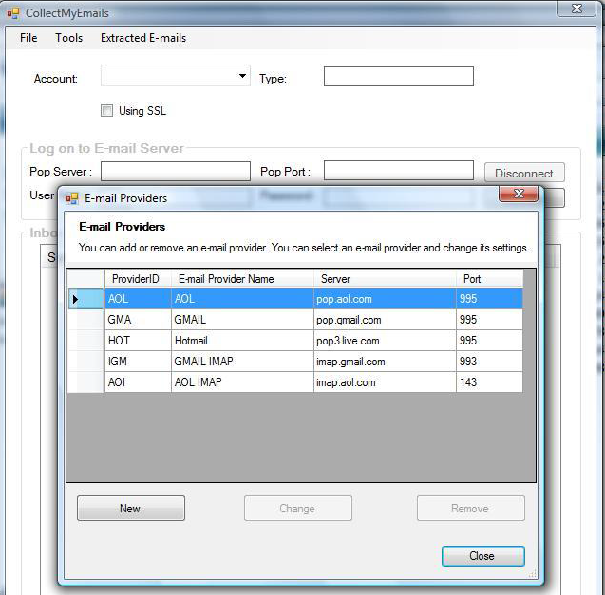Click the Type text field
Screen dimensions: 605x595
click(399, 76)
